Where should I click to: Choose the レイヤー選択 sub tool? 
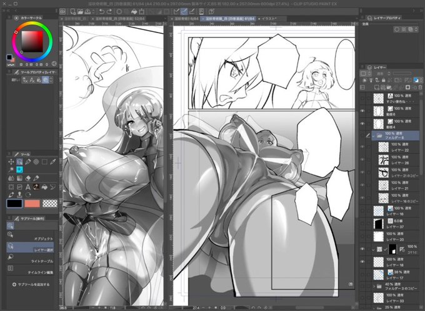[x=30, y=247]
